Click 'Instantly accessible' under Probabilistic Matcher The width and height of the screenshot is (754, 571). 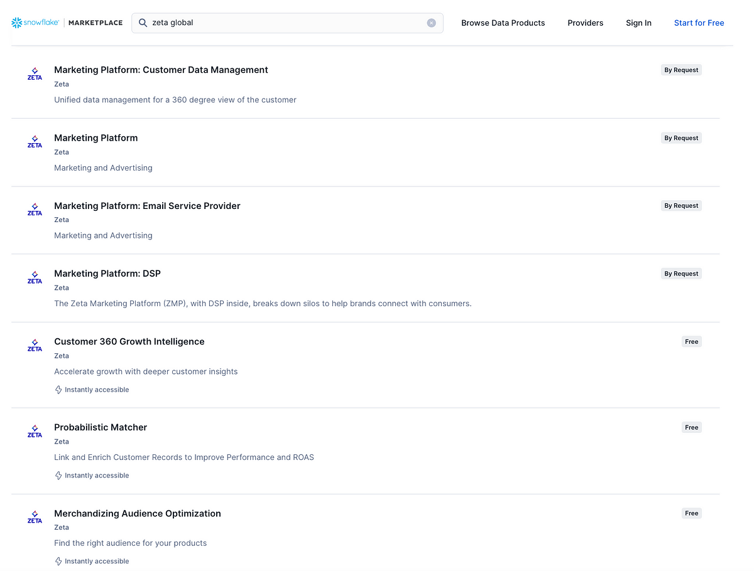(97, 476)
